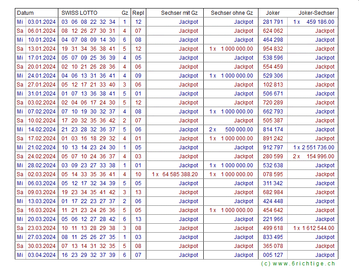359x269 pixels.
Task: Select the 1 x 1 612 544.00 payout
Action: point(314,228)
